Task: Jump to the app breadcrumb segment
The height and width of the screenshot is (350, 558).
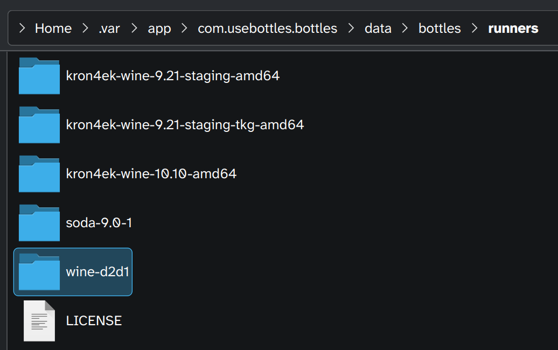Action: pyautogui.click(x=159, y=29)
